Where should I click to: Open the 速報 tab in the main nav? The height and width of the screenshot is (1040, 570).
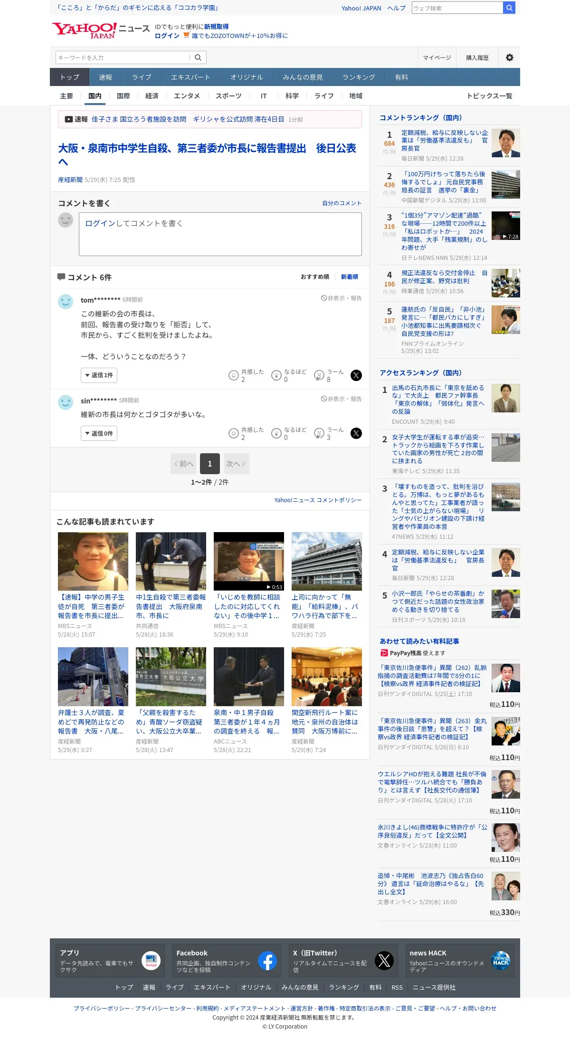[x=105, y=77]
